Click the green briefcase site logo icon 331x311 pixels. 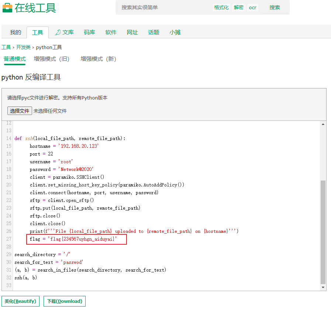click(x=7, y=8)
